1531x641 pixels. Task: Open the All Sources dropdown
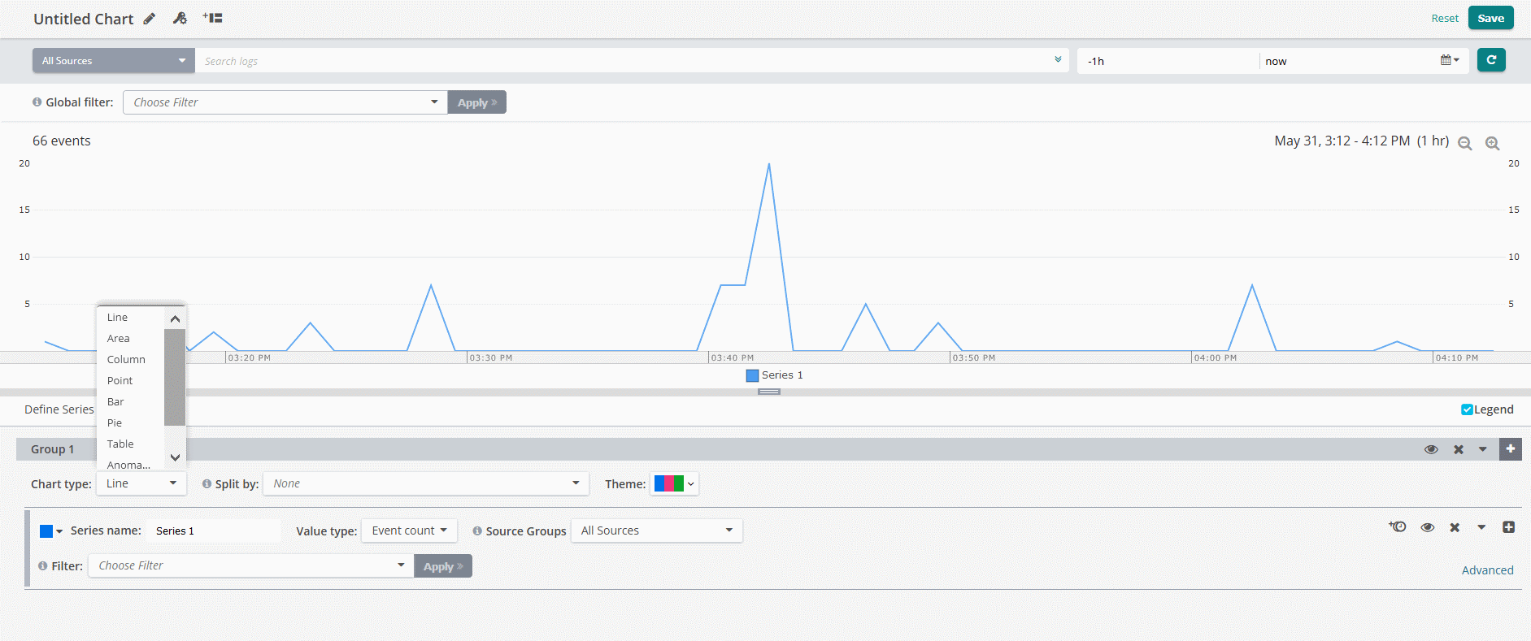pos(114,61)
